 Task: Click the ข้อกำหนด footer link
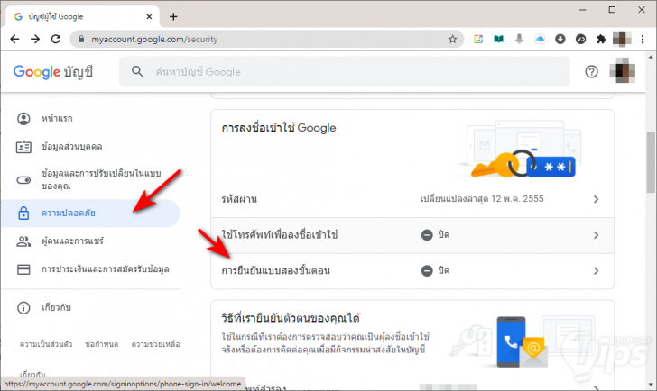click(102, 344)
